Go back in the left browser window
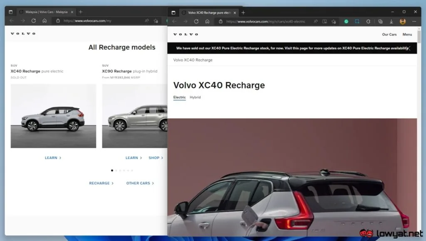Viewport: 426px width, 241px height. coord(12,21)
